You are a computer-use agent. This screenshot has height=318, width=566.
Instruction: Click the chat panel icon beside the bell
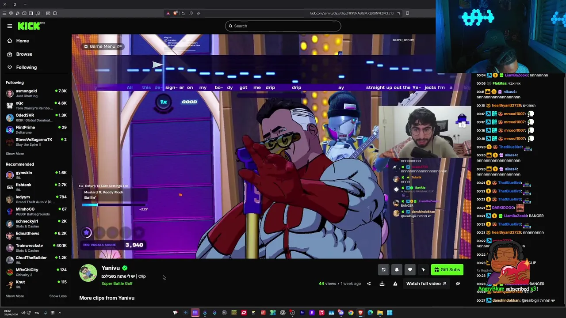coord(383,270)
